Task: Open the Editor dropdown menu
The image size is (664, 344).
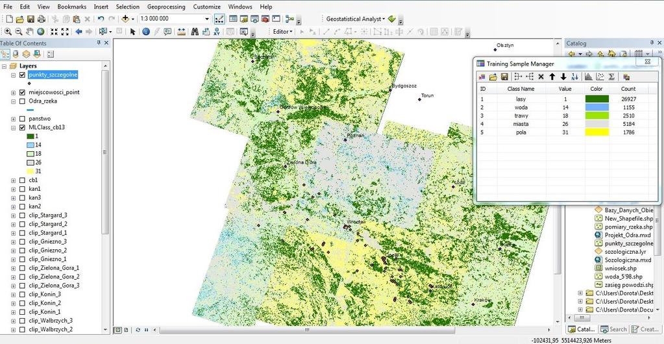Action: [x=283, y=31]
